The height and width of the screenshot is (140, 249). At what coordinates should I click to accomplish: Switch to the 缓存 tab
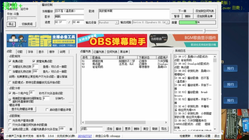tap(52, 52)
